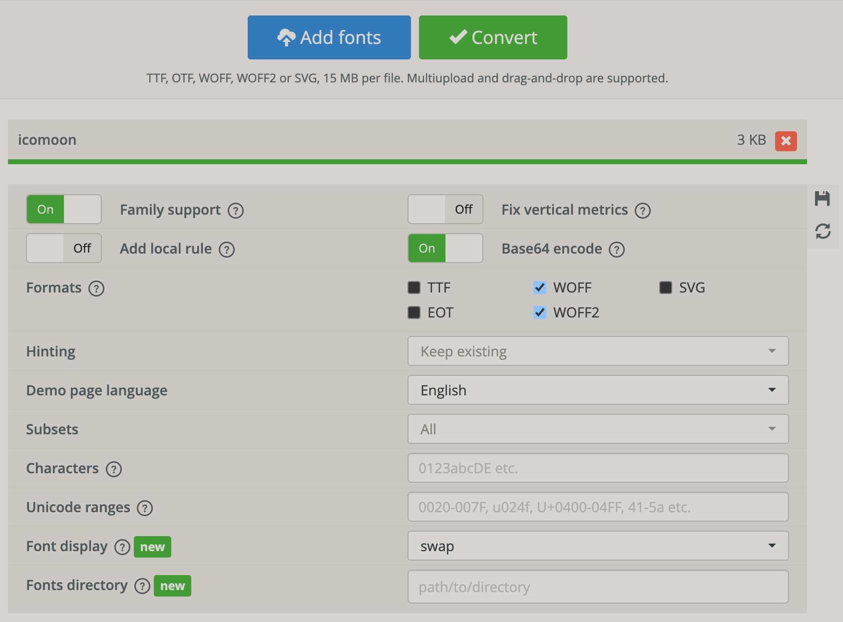The height and width of the screenshot is (622, 843).
Task: Open the Family support help icon
Action: click(236, 211)
